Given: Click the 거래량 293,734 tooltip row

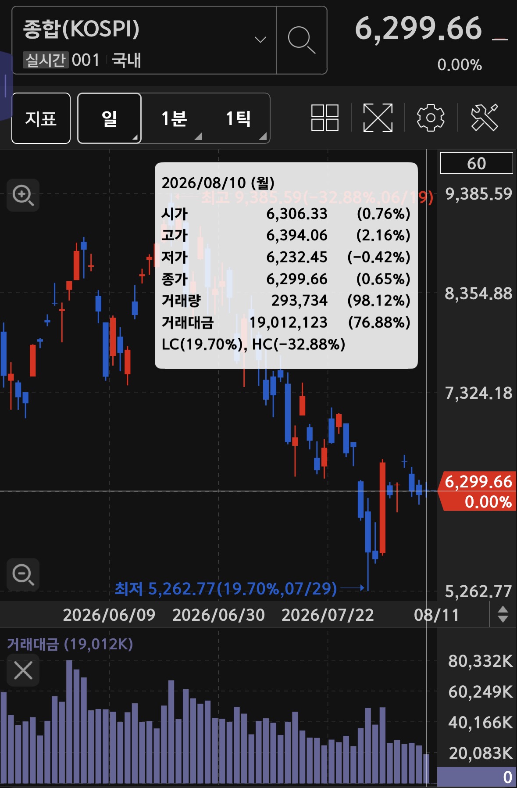Looking at the screenshot, I should click(x=286, y=301).
